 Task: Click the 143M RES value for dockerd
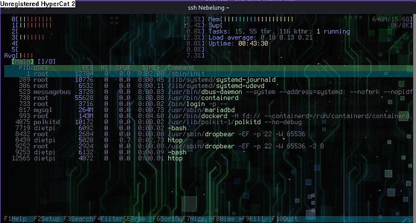tap(86, 116)
